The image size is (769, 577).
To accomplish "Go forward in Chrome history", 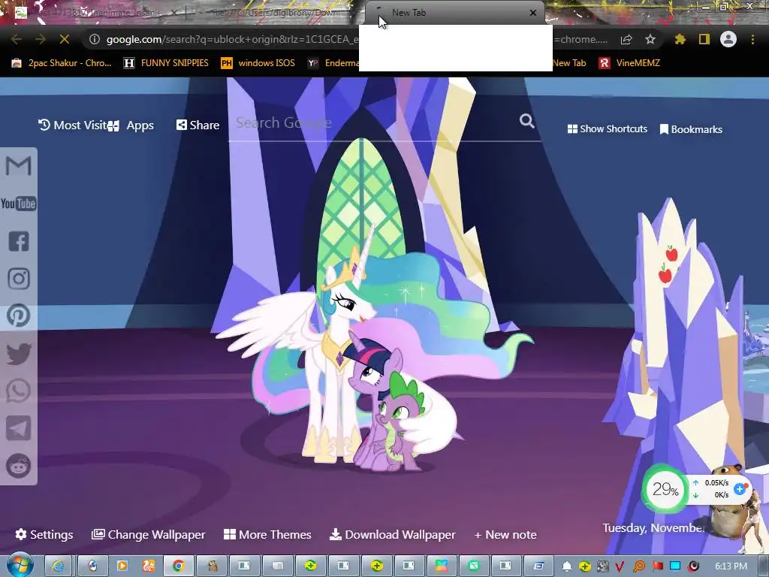I will (x=41, y=39).
